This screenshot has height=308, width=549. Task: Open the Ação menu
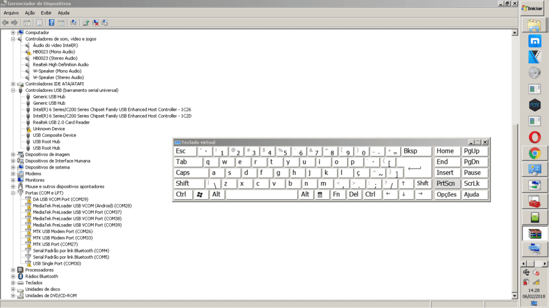point(30,13)
